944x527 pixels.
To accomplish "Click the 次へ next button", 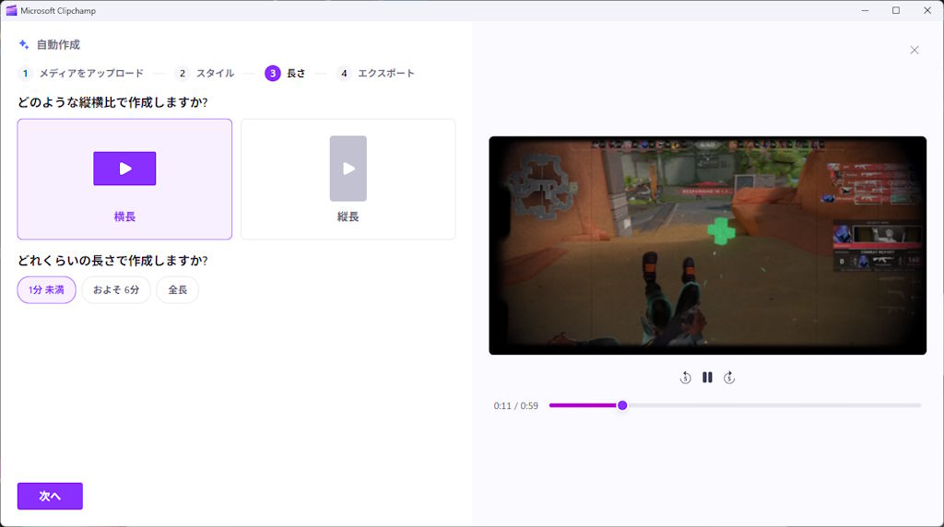I will point(50,497).
